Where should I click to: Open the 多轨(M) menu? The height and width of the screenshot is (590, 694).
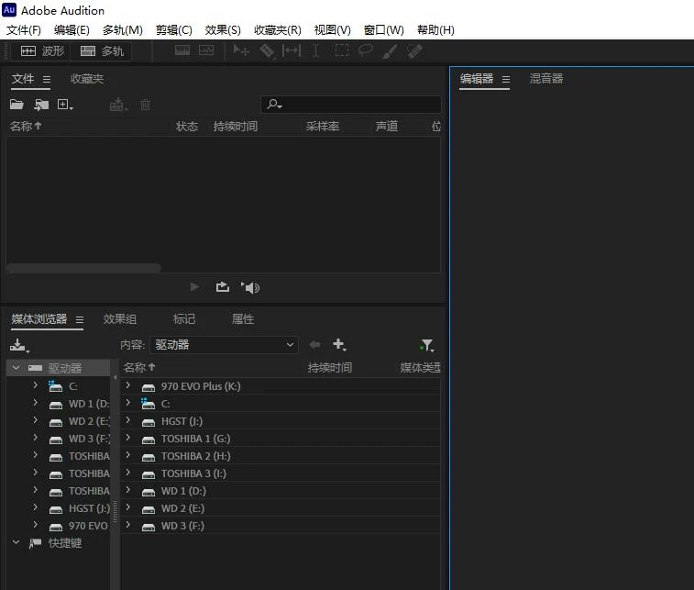[123, 30]
